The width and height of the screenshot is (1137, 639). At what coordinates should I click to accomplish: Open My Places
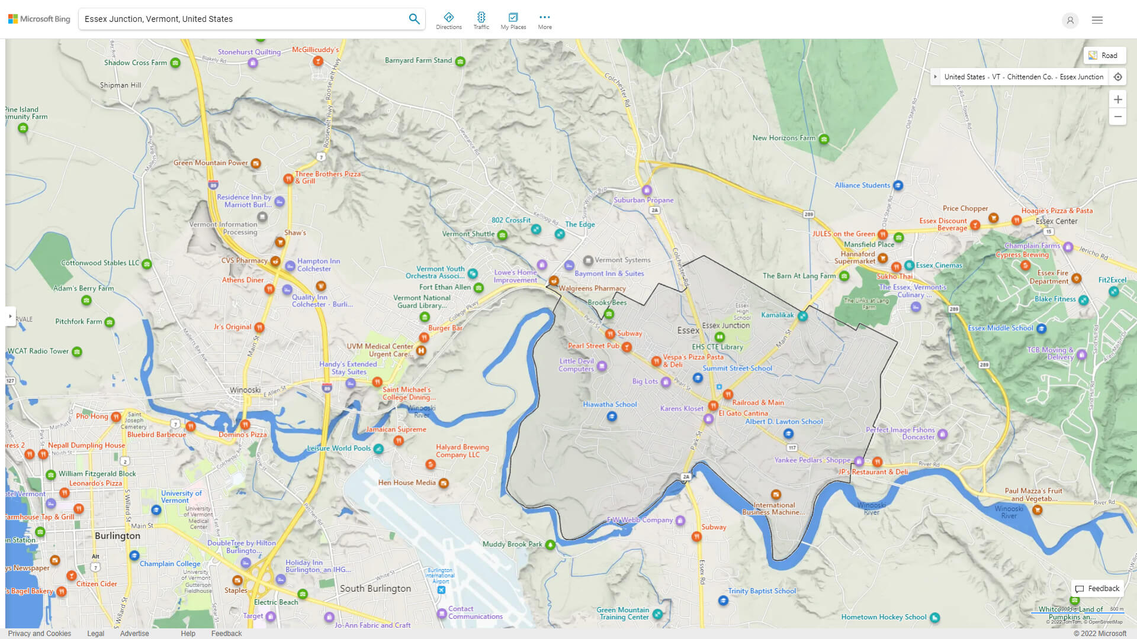pos(513,18)
